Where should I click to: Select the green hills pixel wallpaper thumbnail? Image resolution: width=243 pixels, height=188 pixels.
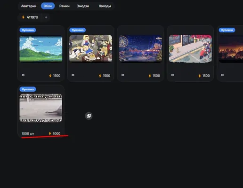[x=41, y=48]
